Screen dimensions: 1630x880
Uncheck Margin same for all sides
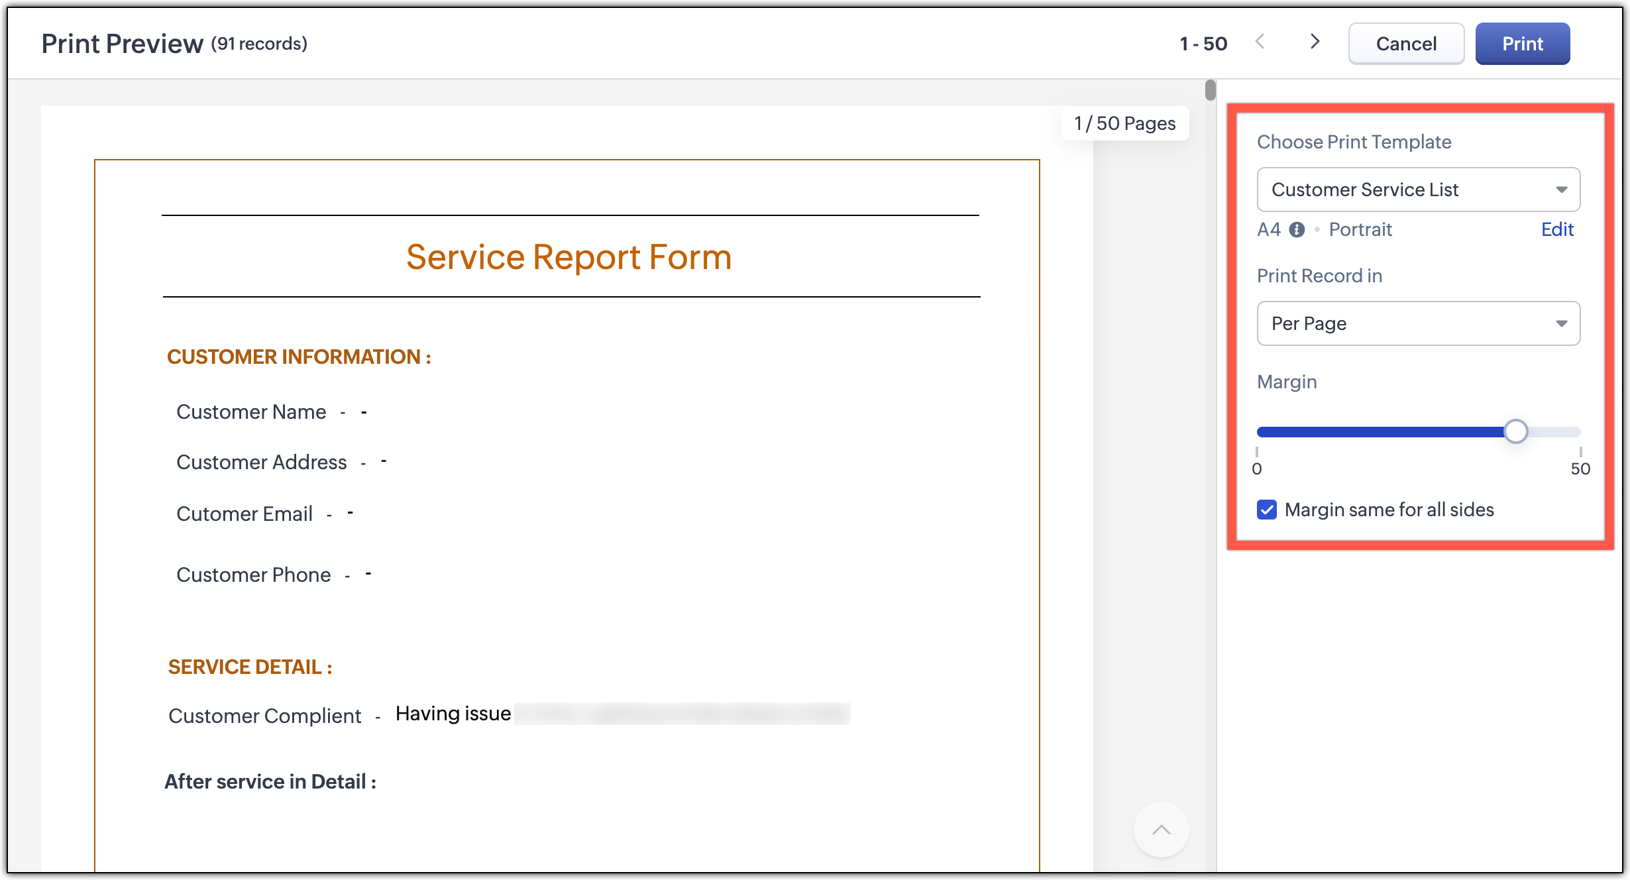(1267, 510)
